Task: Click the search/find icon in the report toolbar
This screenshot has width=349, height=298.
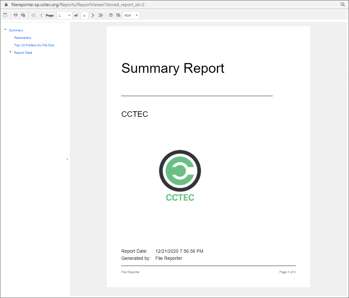Action: tap(5, 15)
